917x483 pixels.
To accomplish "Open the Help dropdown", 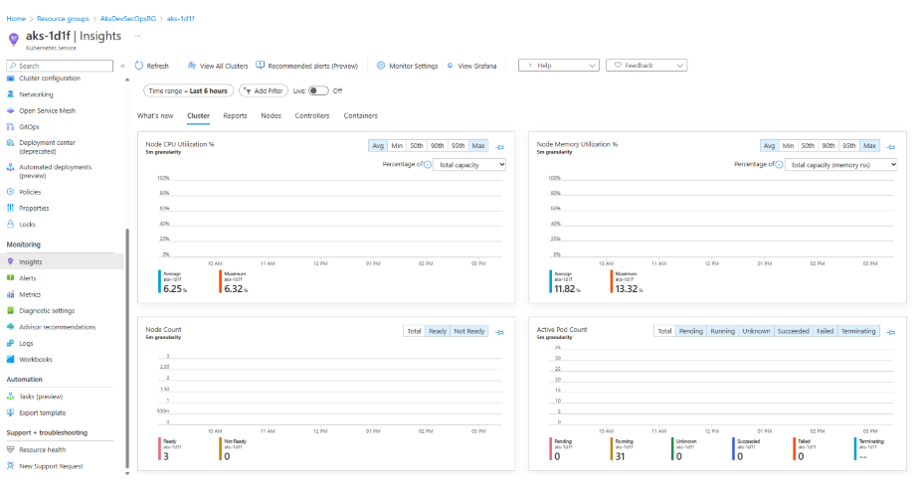I will tap(559, 66).
